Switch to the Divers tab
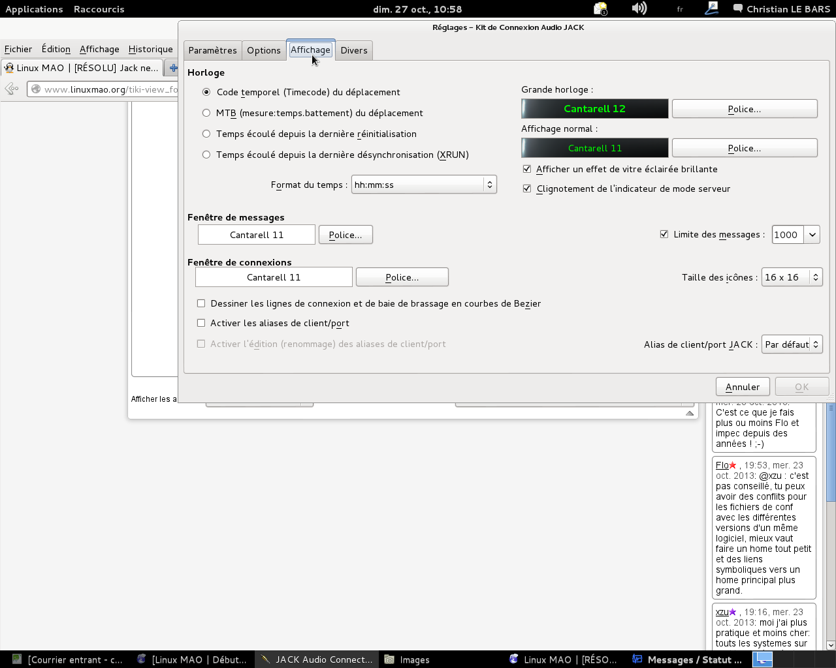836x668 pixels. point(354,50)
